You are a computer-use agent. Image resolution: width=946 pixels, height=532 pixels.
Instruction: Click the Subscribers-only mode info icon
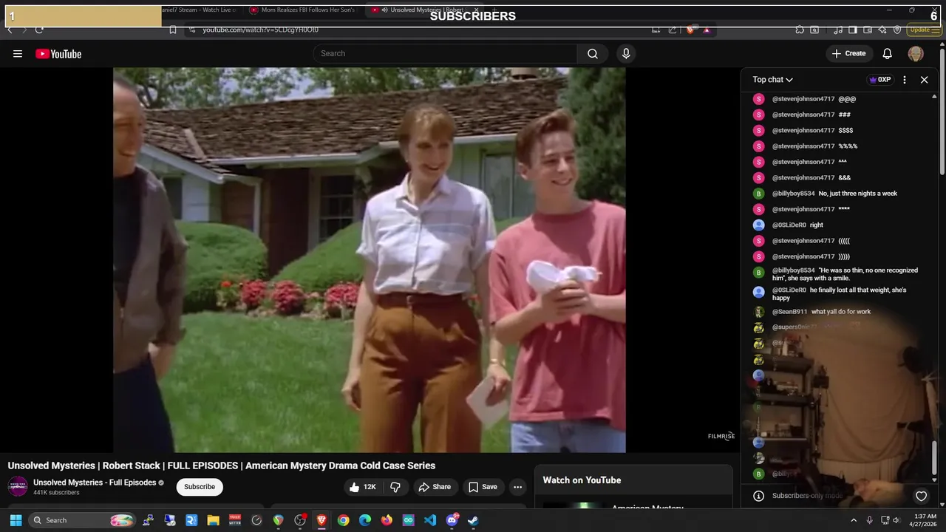click(758, 496)
